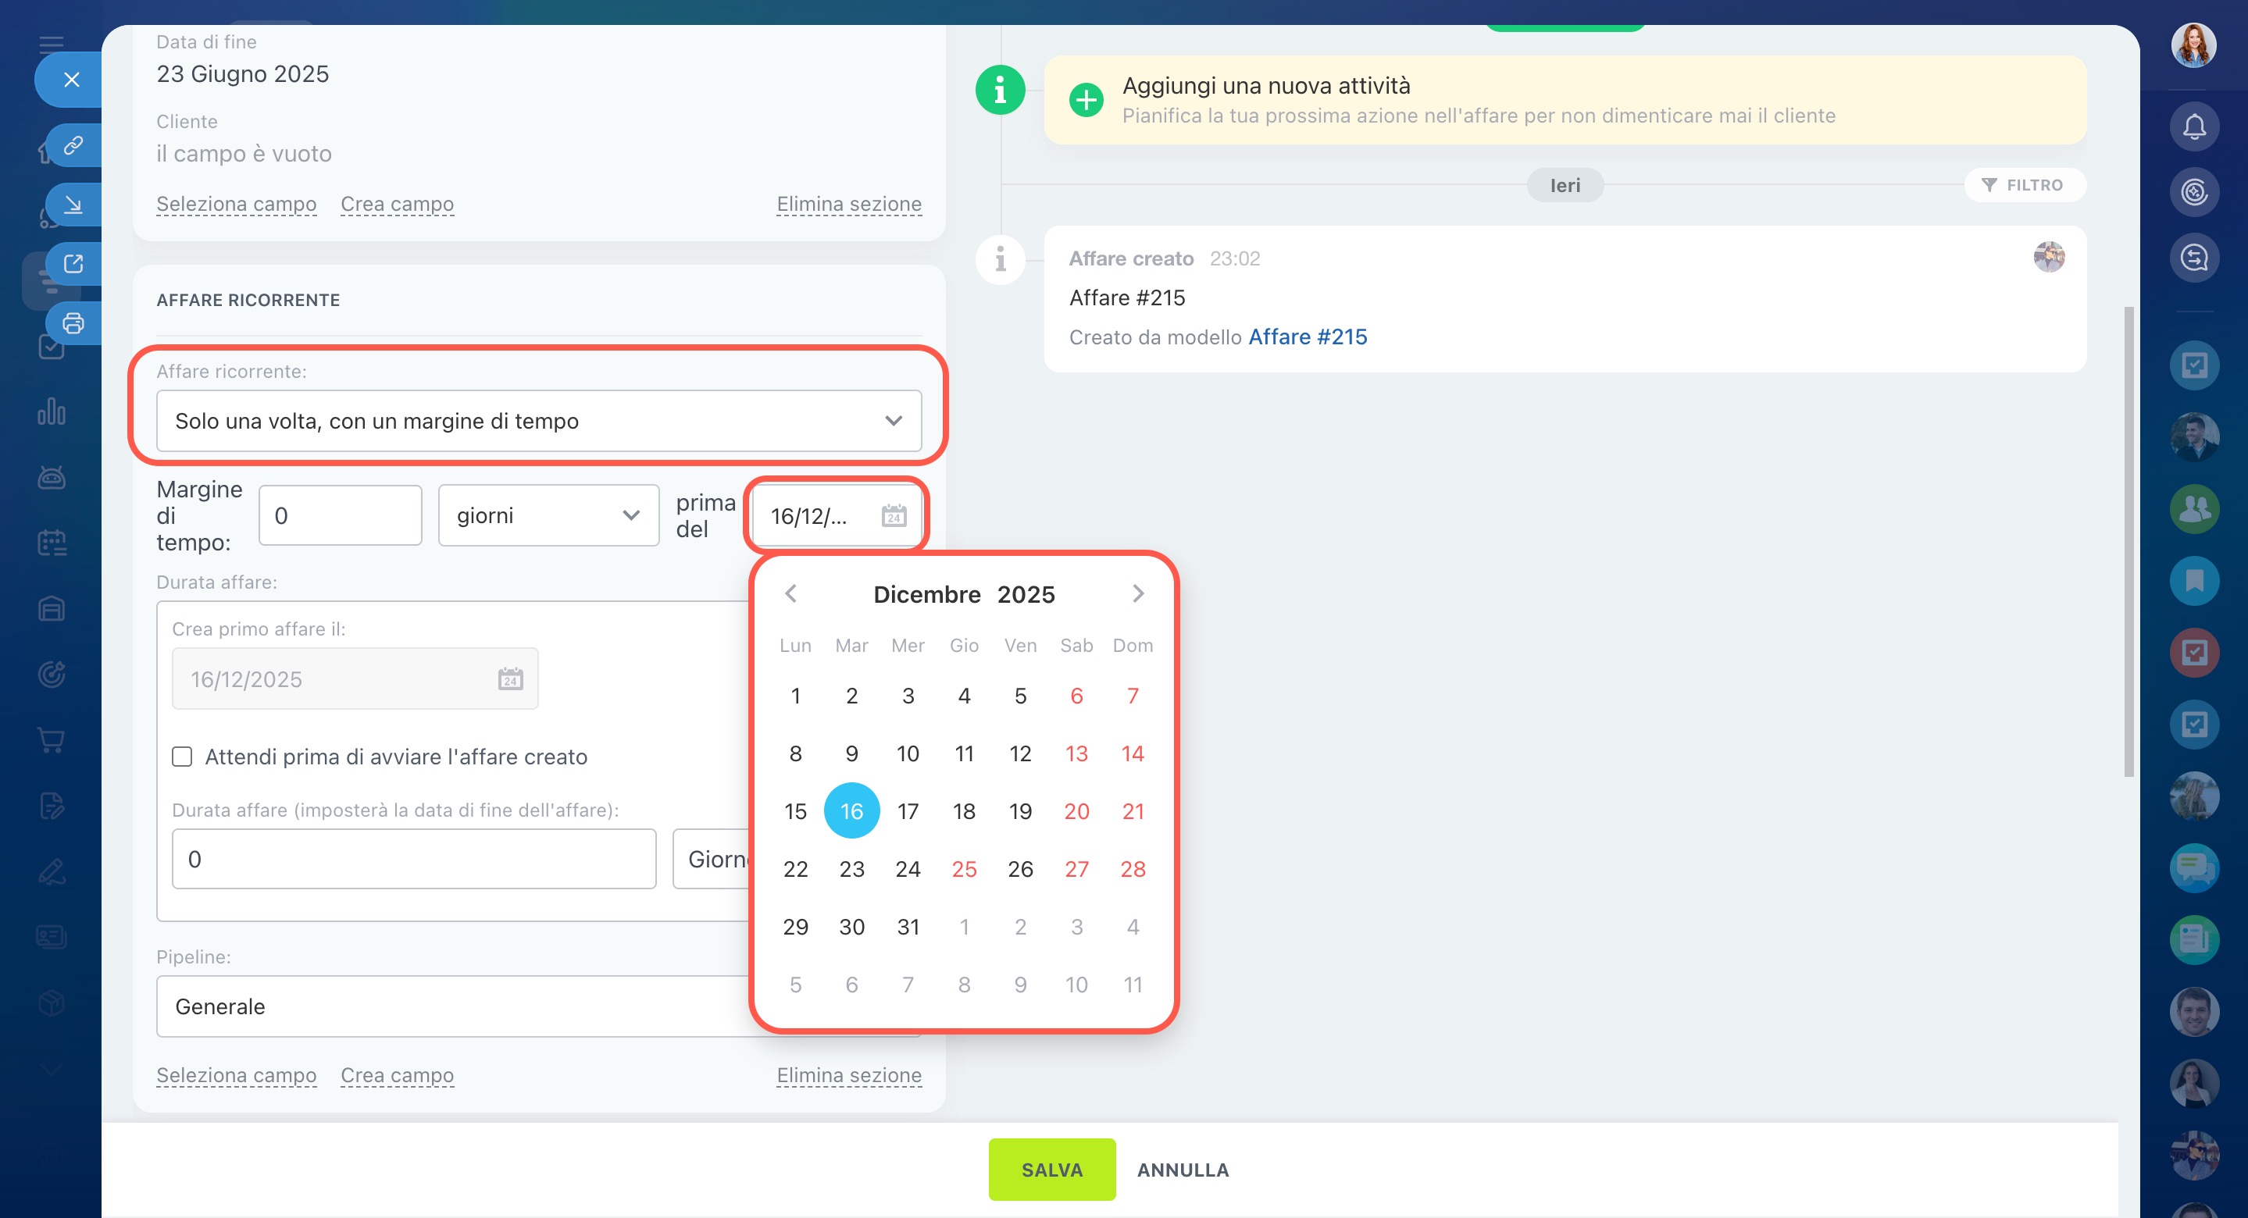Viewport: 2248px width, 1218px height.
Task: Click the 'Elimina sezione' link in Affare ricorrente
Action: 848,1075
